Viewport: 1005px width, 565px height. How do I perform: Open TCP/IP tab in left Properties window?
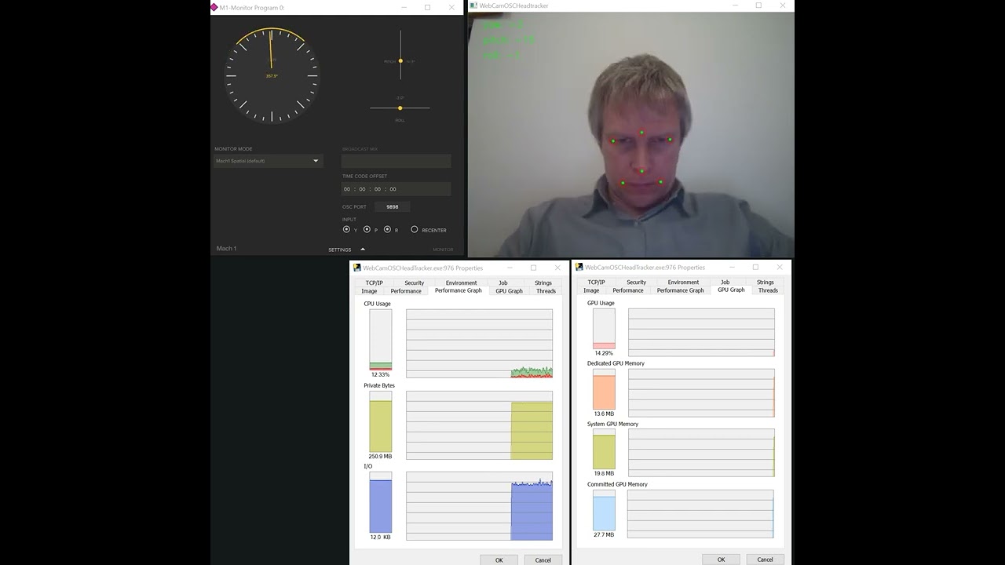pyautogui.click(x=375, y=282)
